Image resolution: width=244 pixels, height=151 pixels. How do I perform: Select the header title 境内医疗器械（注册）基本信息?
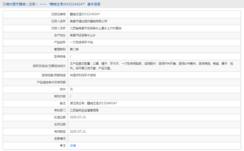tap(53, 4)
